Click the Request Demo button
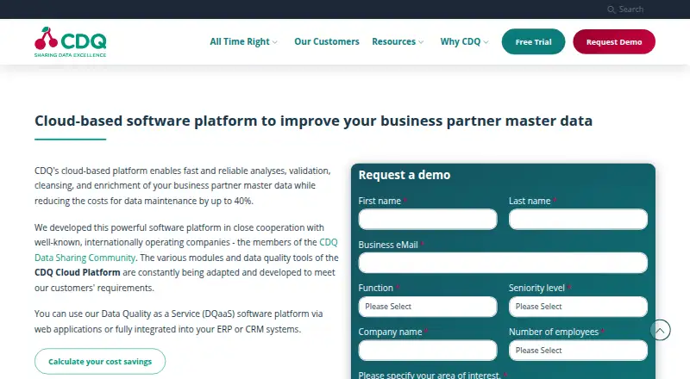 [614, 41]
